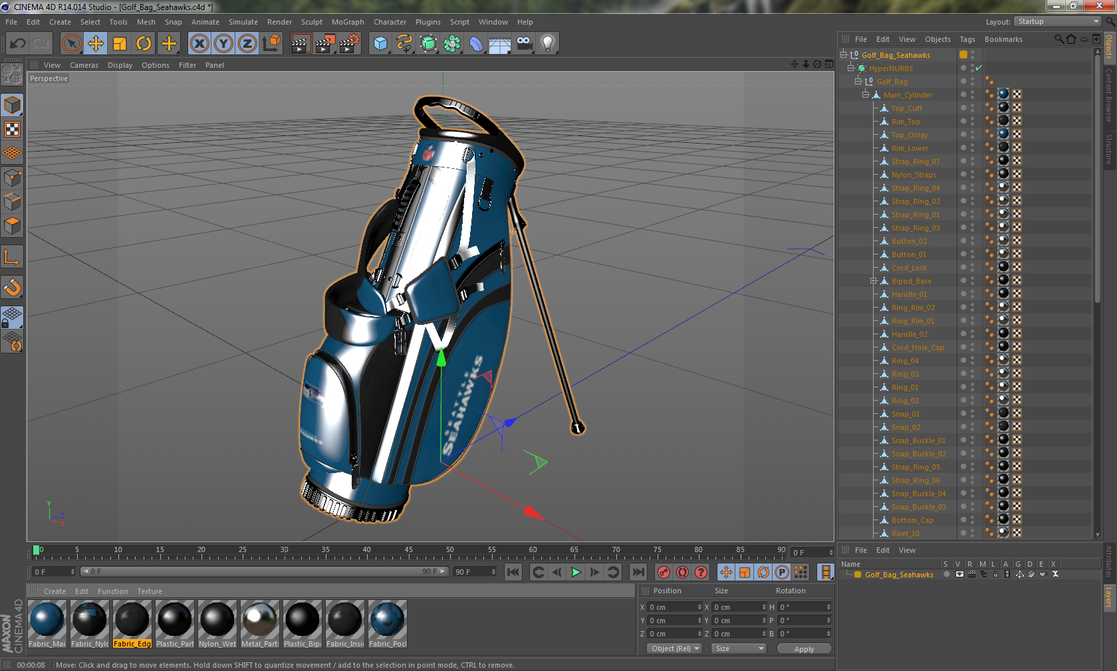Viewport: 1117px width, 671px height.
Task: Open the MoGraph menu
Action: pyautogui.click(x=348, y=22)
